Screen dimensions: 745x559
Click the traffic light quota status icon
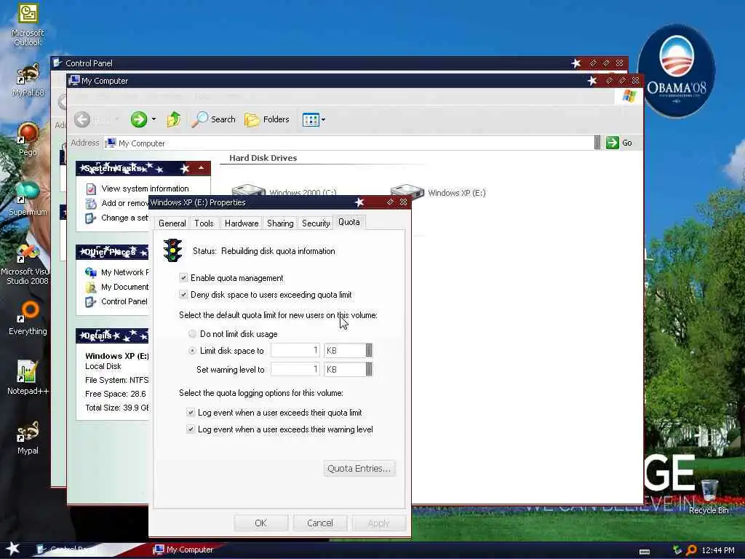172,250
